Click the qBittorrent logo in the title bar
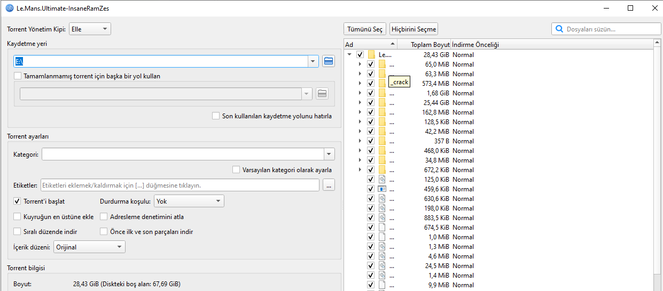 (9, 8)
